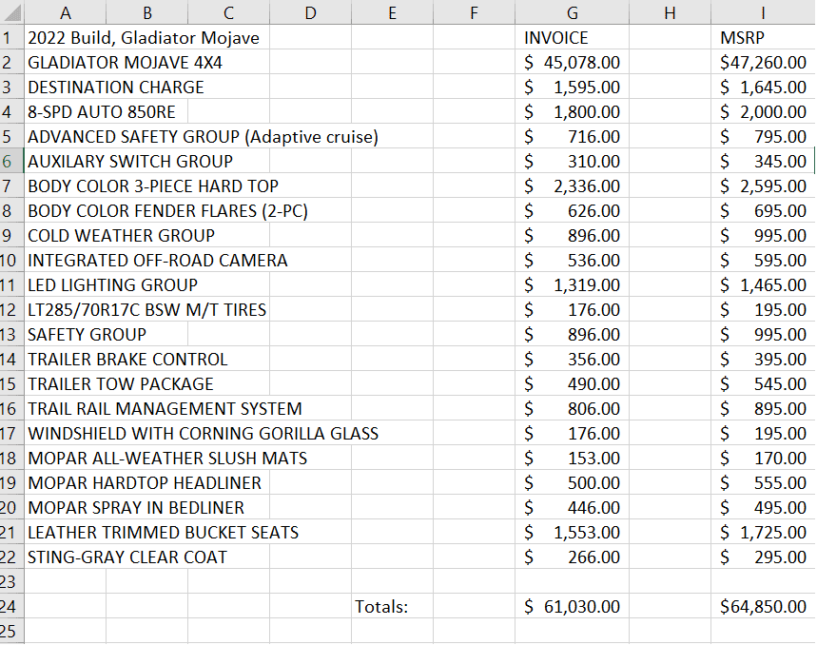This screenshot has width=817, height=645.
Task: Click INTEGRATED OFF-ROAD CAMERA cell
Action: [x=157, y=260]
